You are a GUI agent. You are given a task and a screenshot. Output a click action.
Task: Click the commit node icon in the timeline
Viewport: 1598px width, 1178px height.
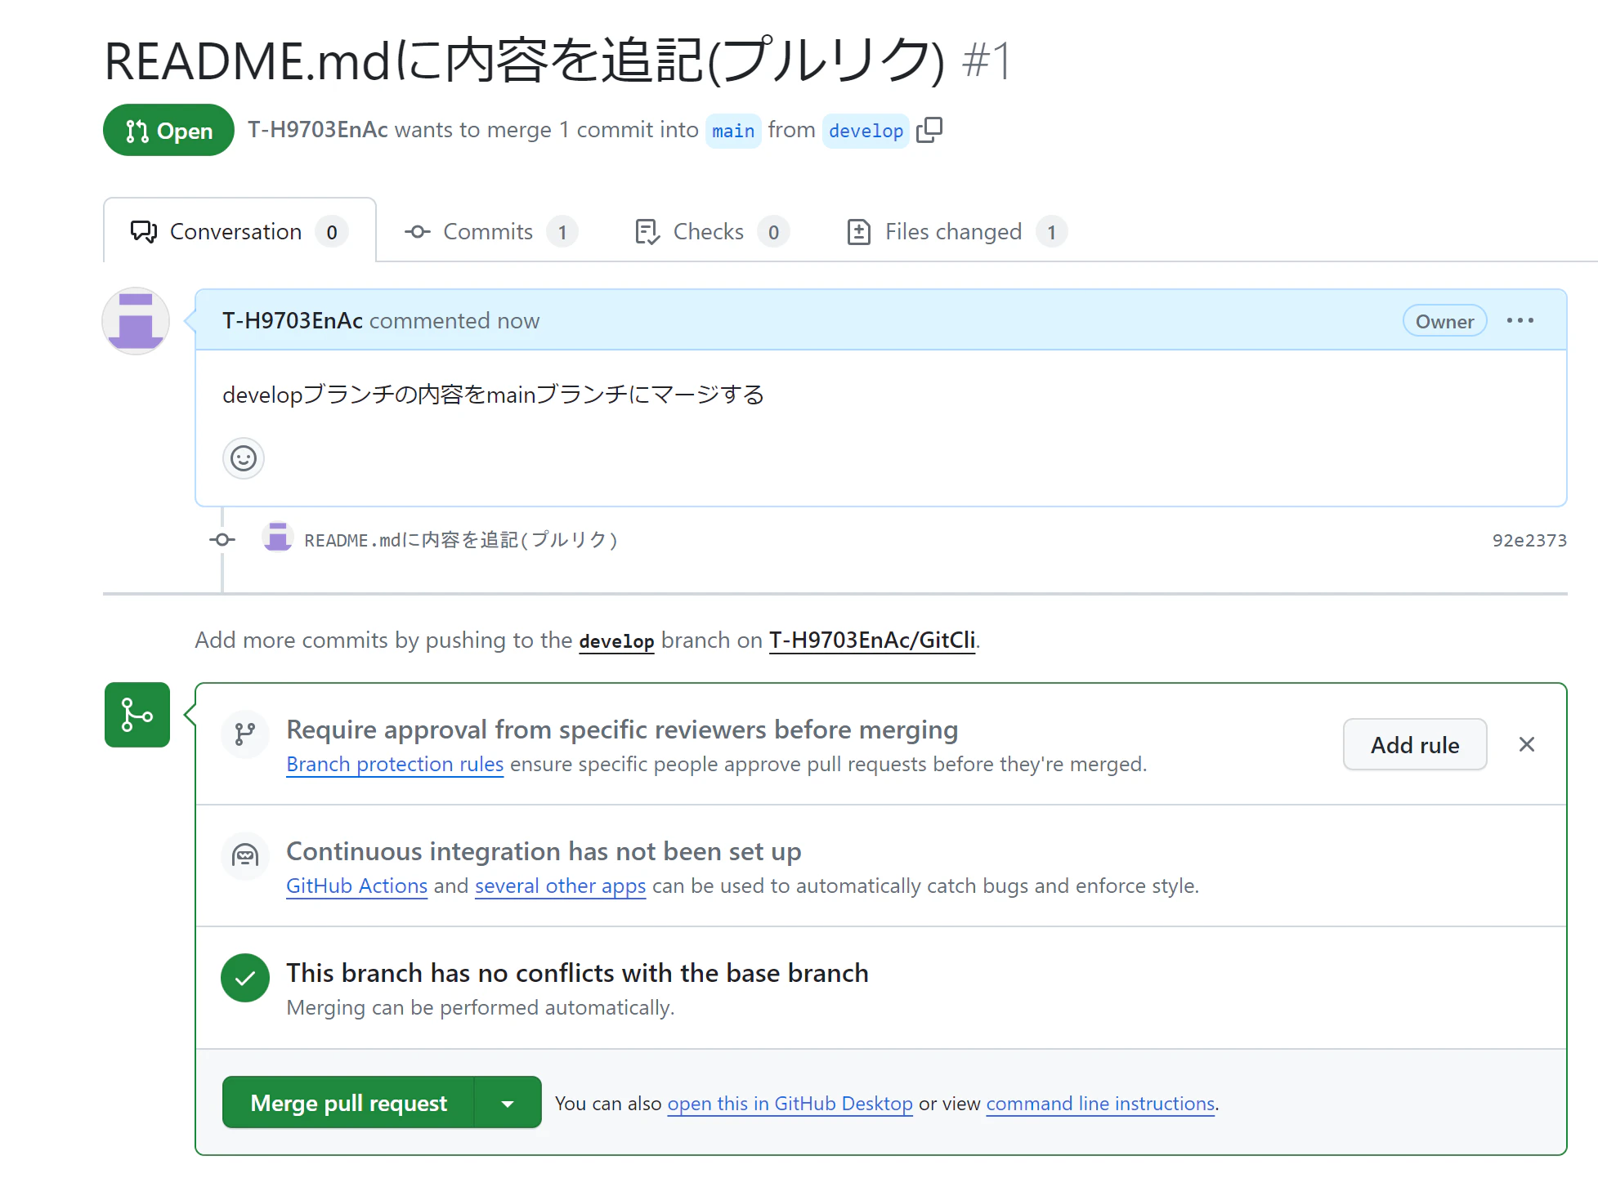pyautogui.click(x=222, y=540)
